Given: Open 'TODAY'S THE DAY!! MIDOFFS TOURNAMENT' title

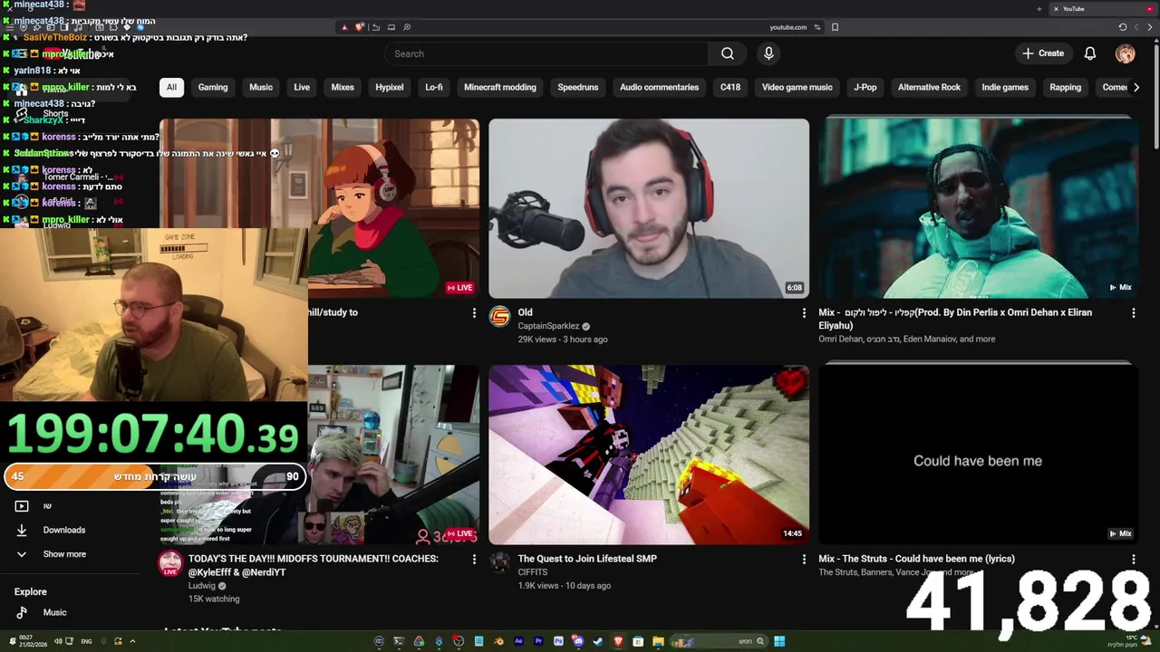Looking at the screenshot, I should (313, 565).
